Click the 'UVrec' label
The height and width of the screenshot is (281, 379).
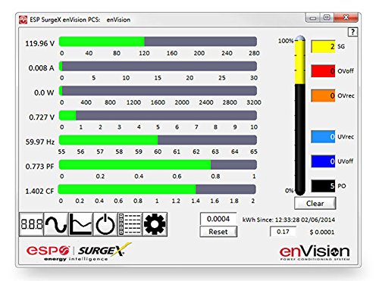(x=346, y=136)
